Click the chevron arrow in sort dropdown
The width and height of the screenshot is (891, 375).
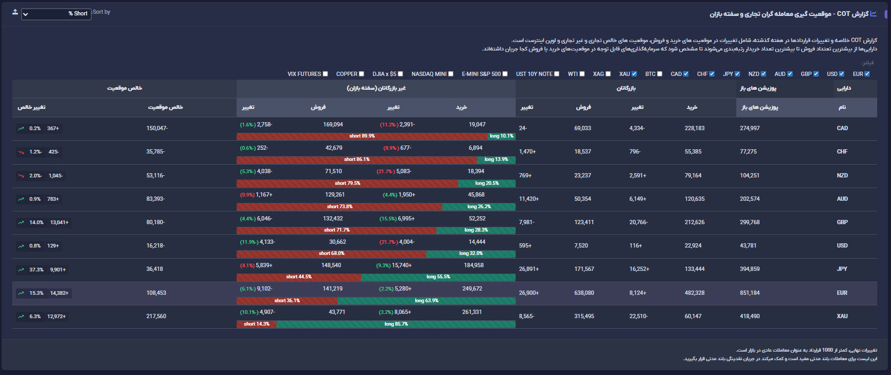pos(26,14)
